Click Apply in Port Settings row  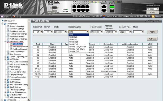[152, 32]
